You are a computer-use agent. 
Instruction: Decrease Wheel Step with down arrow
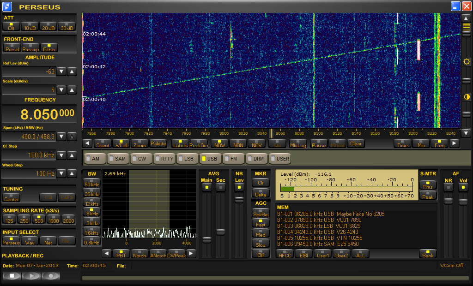(x=61, y=173)
